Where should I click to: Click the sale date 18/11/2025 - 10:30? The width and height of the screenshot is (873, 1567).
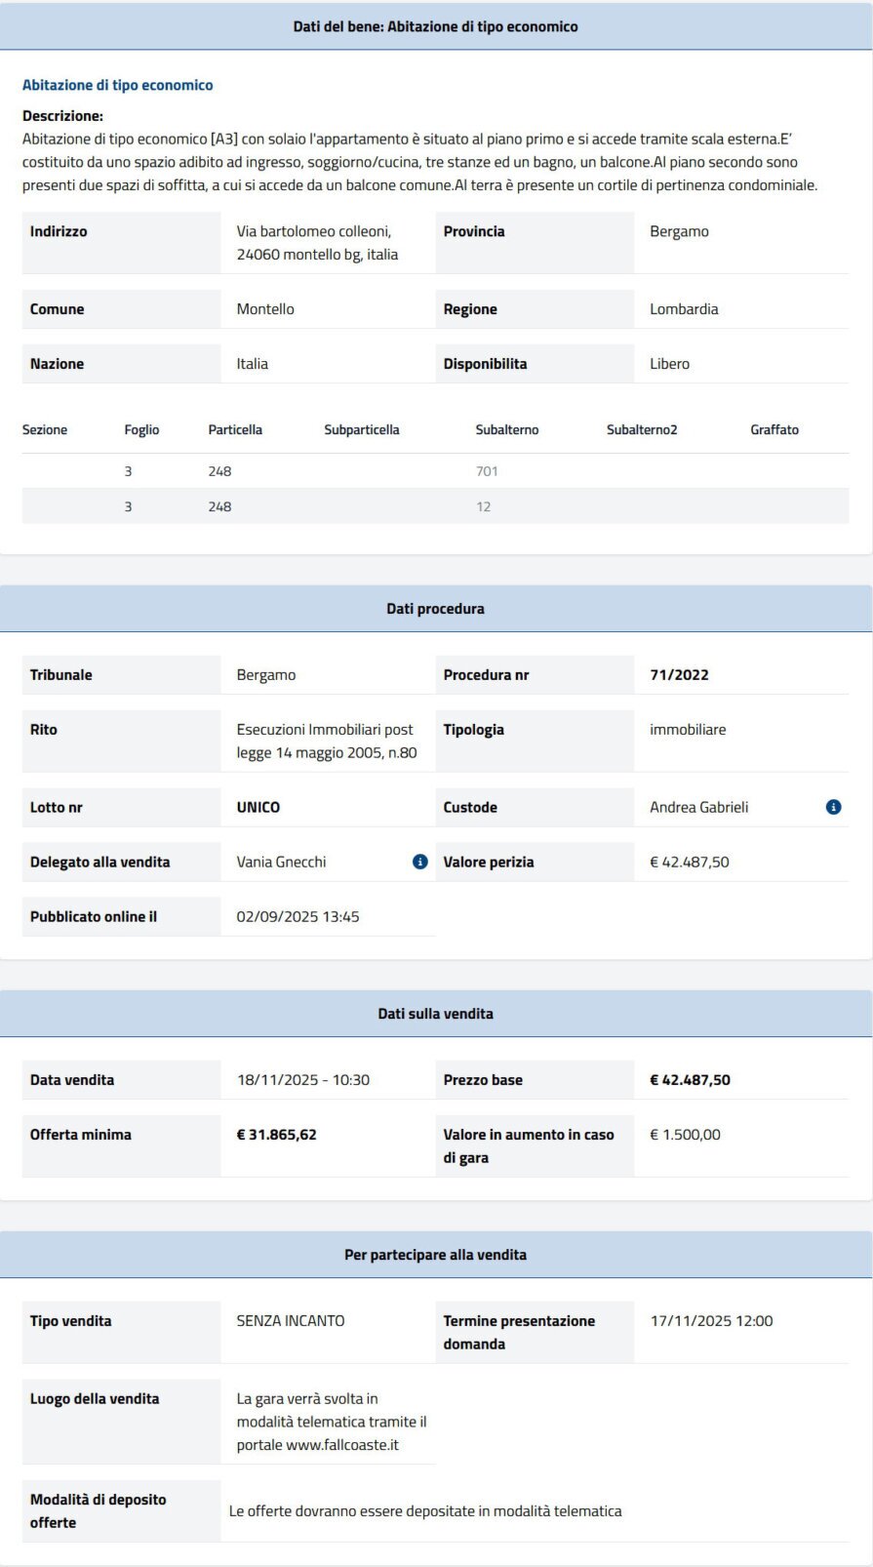[303, 1079]
